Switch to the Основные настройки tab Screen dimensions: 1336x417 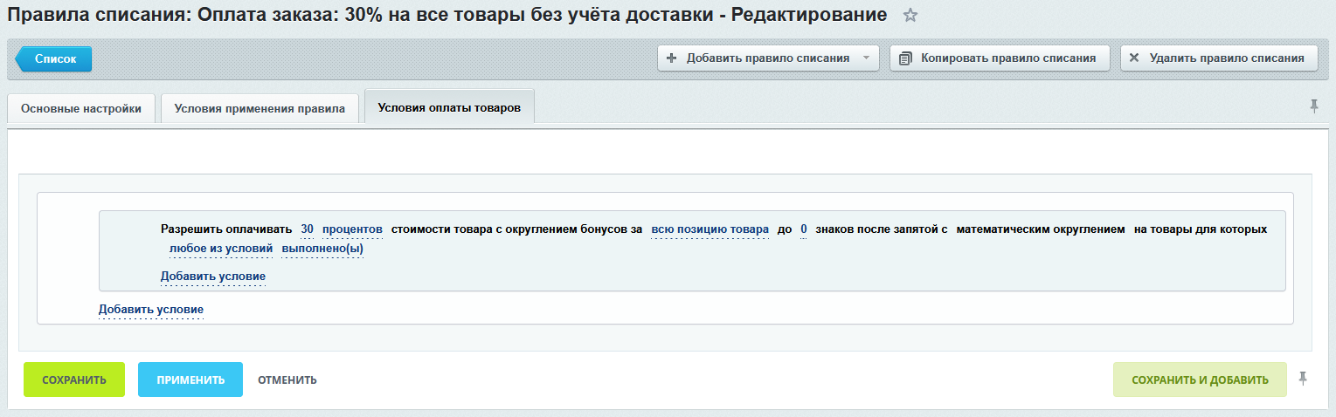[x=81, y=109]
